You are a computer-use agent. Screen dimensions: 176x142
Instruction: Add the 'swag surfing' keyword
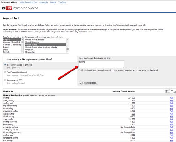pyautogui.click(x=172, y=100)
